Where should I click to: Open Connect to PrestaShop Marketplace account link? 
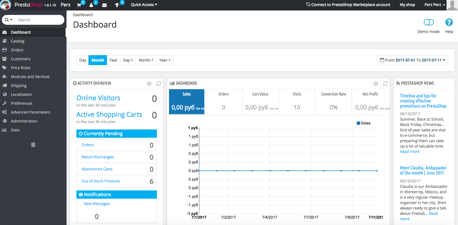click(x=348, y=5)
